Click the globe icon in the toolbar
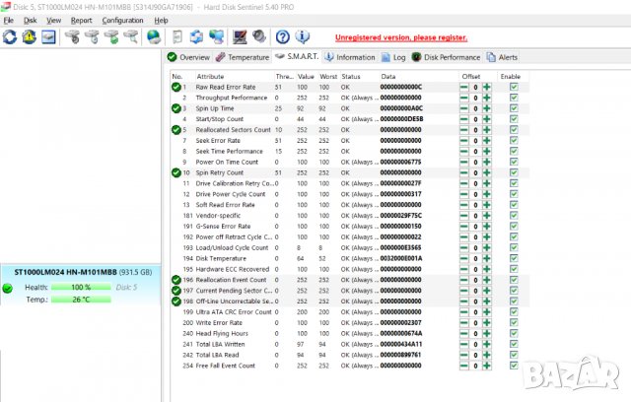Viewport: 631px width, 402px height. (x=153, y=37)
